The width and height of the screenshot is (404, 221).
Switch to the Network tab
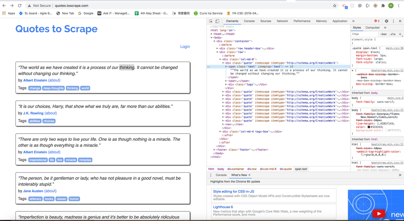coord(282,21)
